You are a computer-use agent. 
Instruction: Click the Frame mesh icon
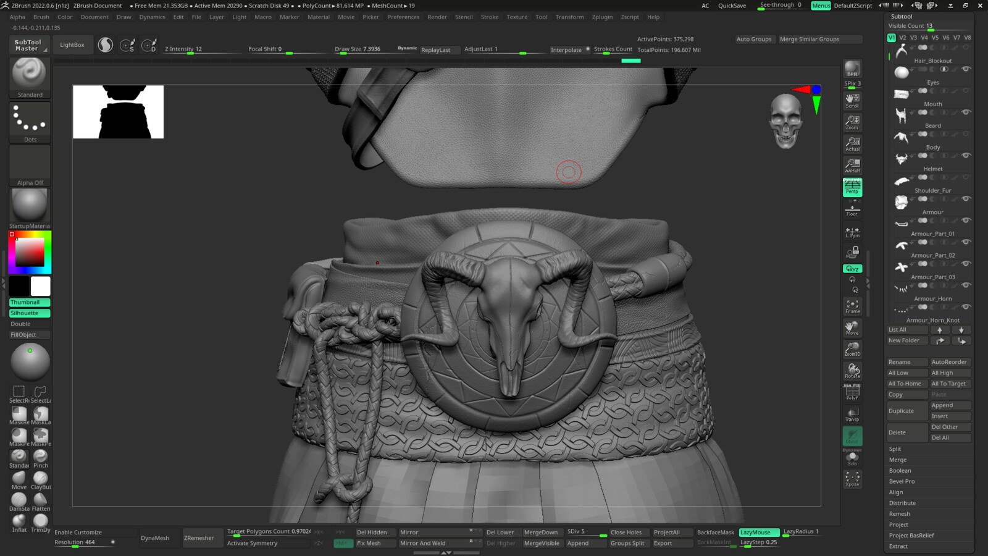pyautogui.click(x=852, y=306)
